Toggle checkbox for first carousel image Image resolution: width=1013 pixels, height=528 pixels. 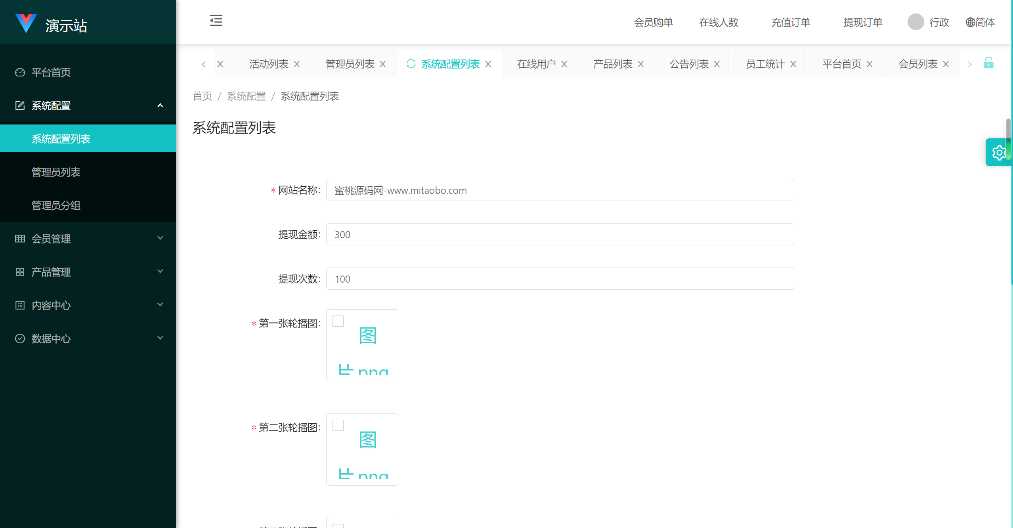[337, 320]
